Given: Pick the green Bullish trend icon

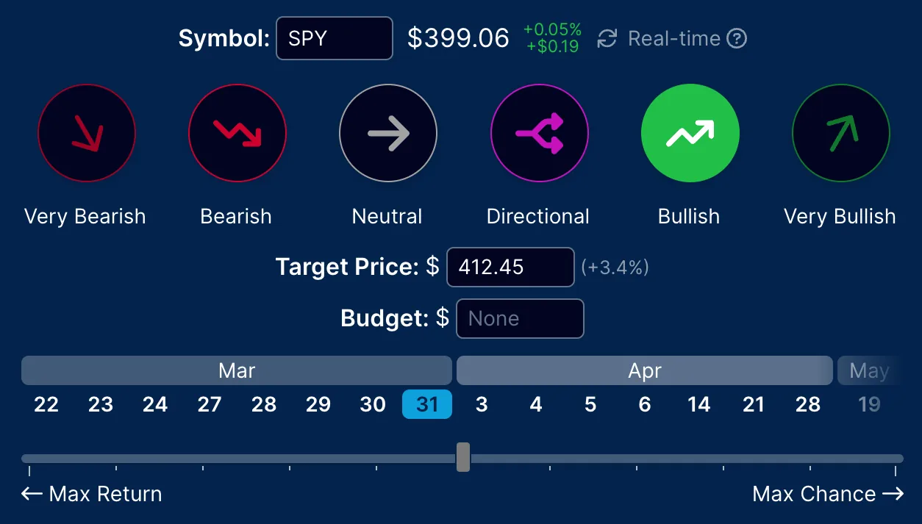Looking at the screenshot, I should tap(690, 133).
